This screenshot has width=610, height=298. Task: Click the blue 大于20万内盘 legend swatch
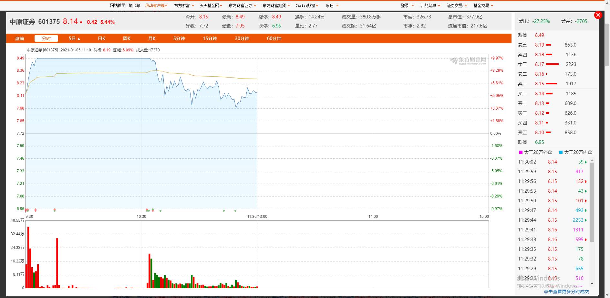(x=561, y=152)
